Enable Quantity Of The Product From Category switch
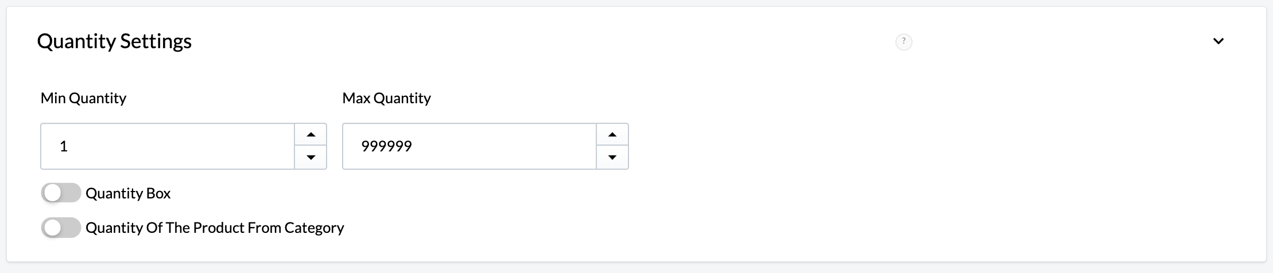The image size is (1273, 273). click(x=61, y=228)
